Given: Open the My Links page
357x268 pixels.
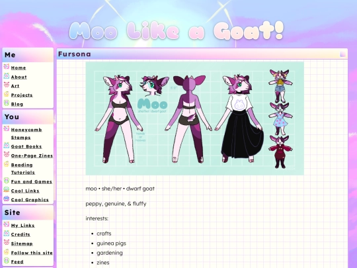Looking at the screenshot, I should point(22,226).
